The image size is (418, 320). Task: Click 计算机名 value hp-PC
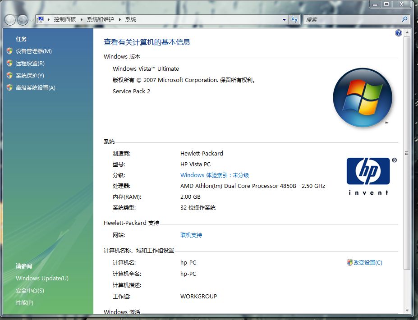tap(188, 263)
